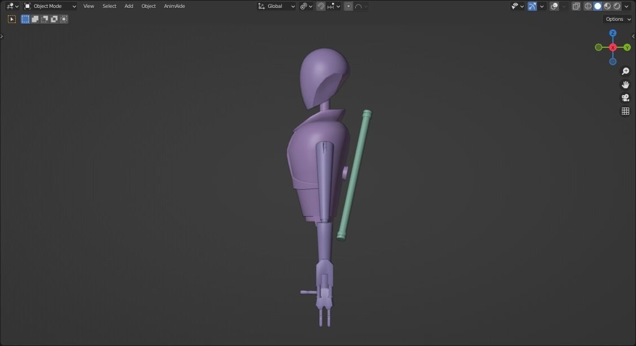The image size is (636, 346).
Task: Toggle perspective/orthographic grid icon
Action: [625, 111]
